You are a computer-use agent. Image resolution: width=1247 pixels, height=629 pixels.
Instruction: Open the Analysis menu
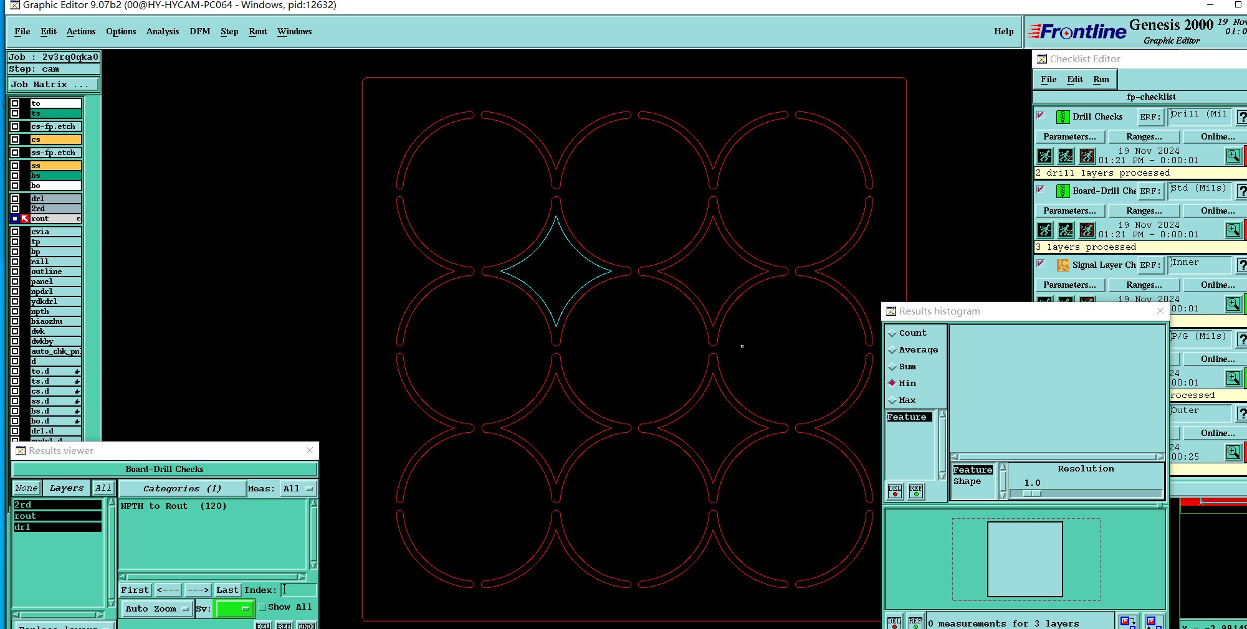click(163, 31)
